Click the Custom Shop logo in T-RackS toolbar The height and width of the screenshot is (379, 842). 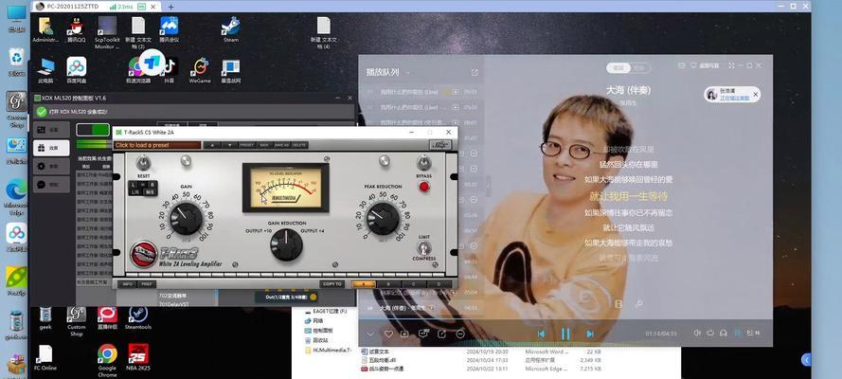[440, 145]
